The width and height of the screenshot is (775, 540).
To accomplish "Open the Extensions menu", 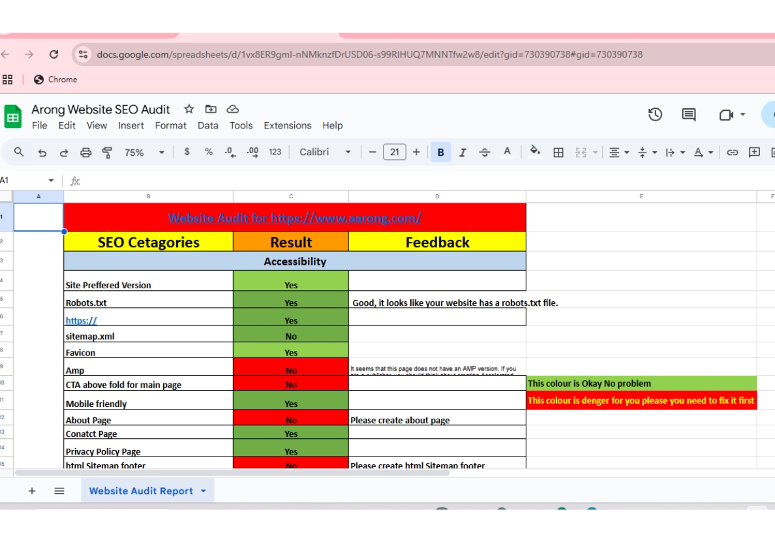I will coord(287,125).
